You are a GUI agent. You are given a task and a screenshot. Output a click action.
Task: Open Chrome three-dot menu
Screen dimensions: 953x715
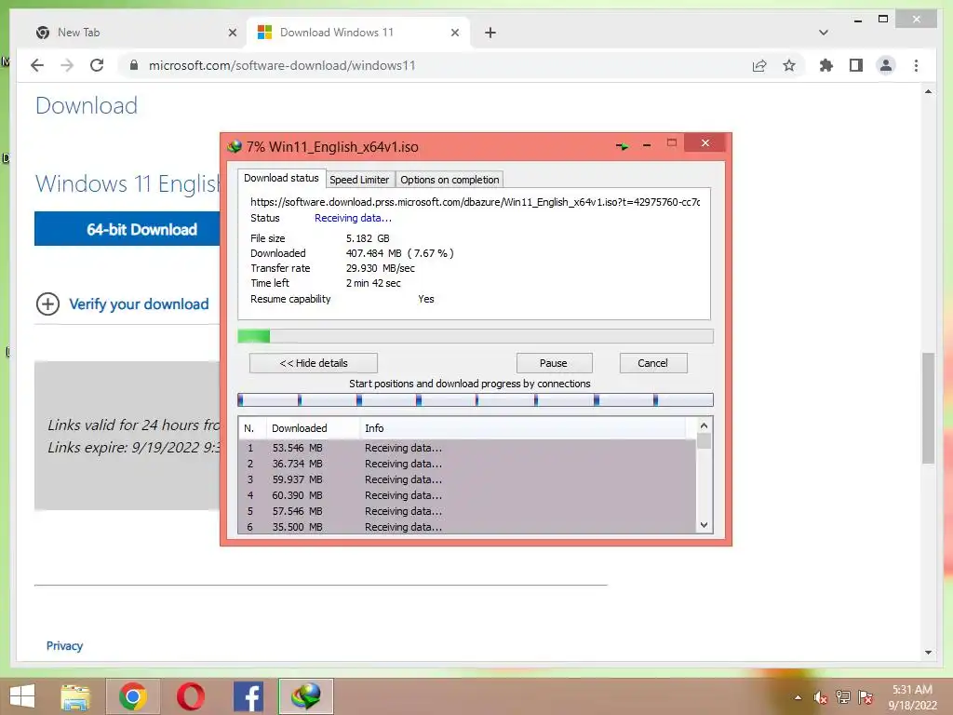tap(916, 66)
